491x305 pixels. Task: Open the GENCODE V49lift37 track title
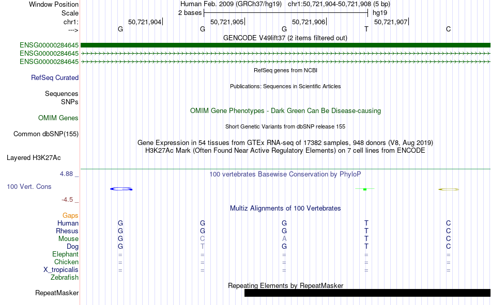click(x=285, y=38)
